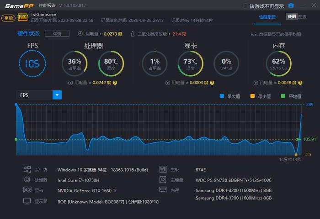Click the memory 62% usage gauge
This screenshot has width=320, height=219.
click(278, 63)
